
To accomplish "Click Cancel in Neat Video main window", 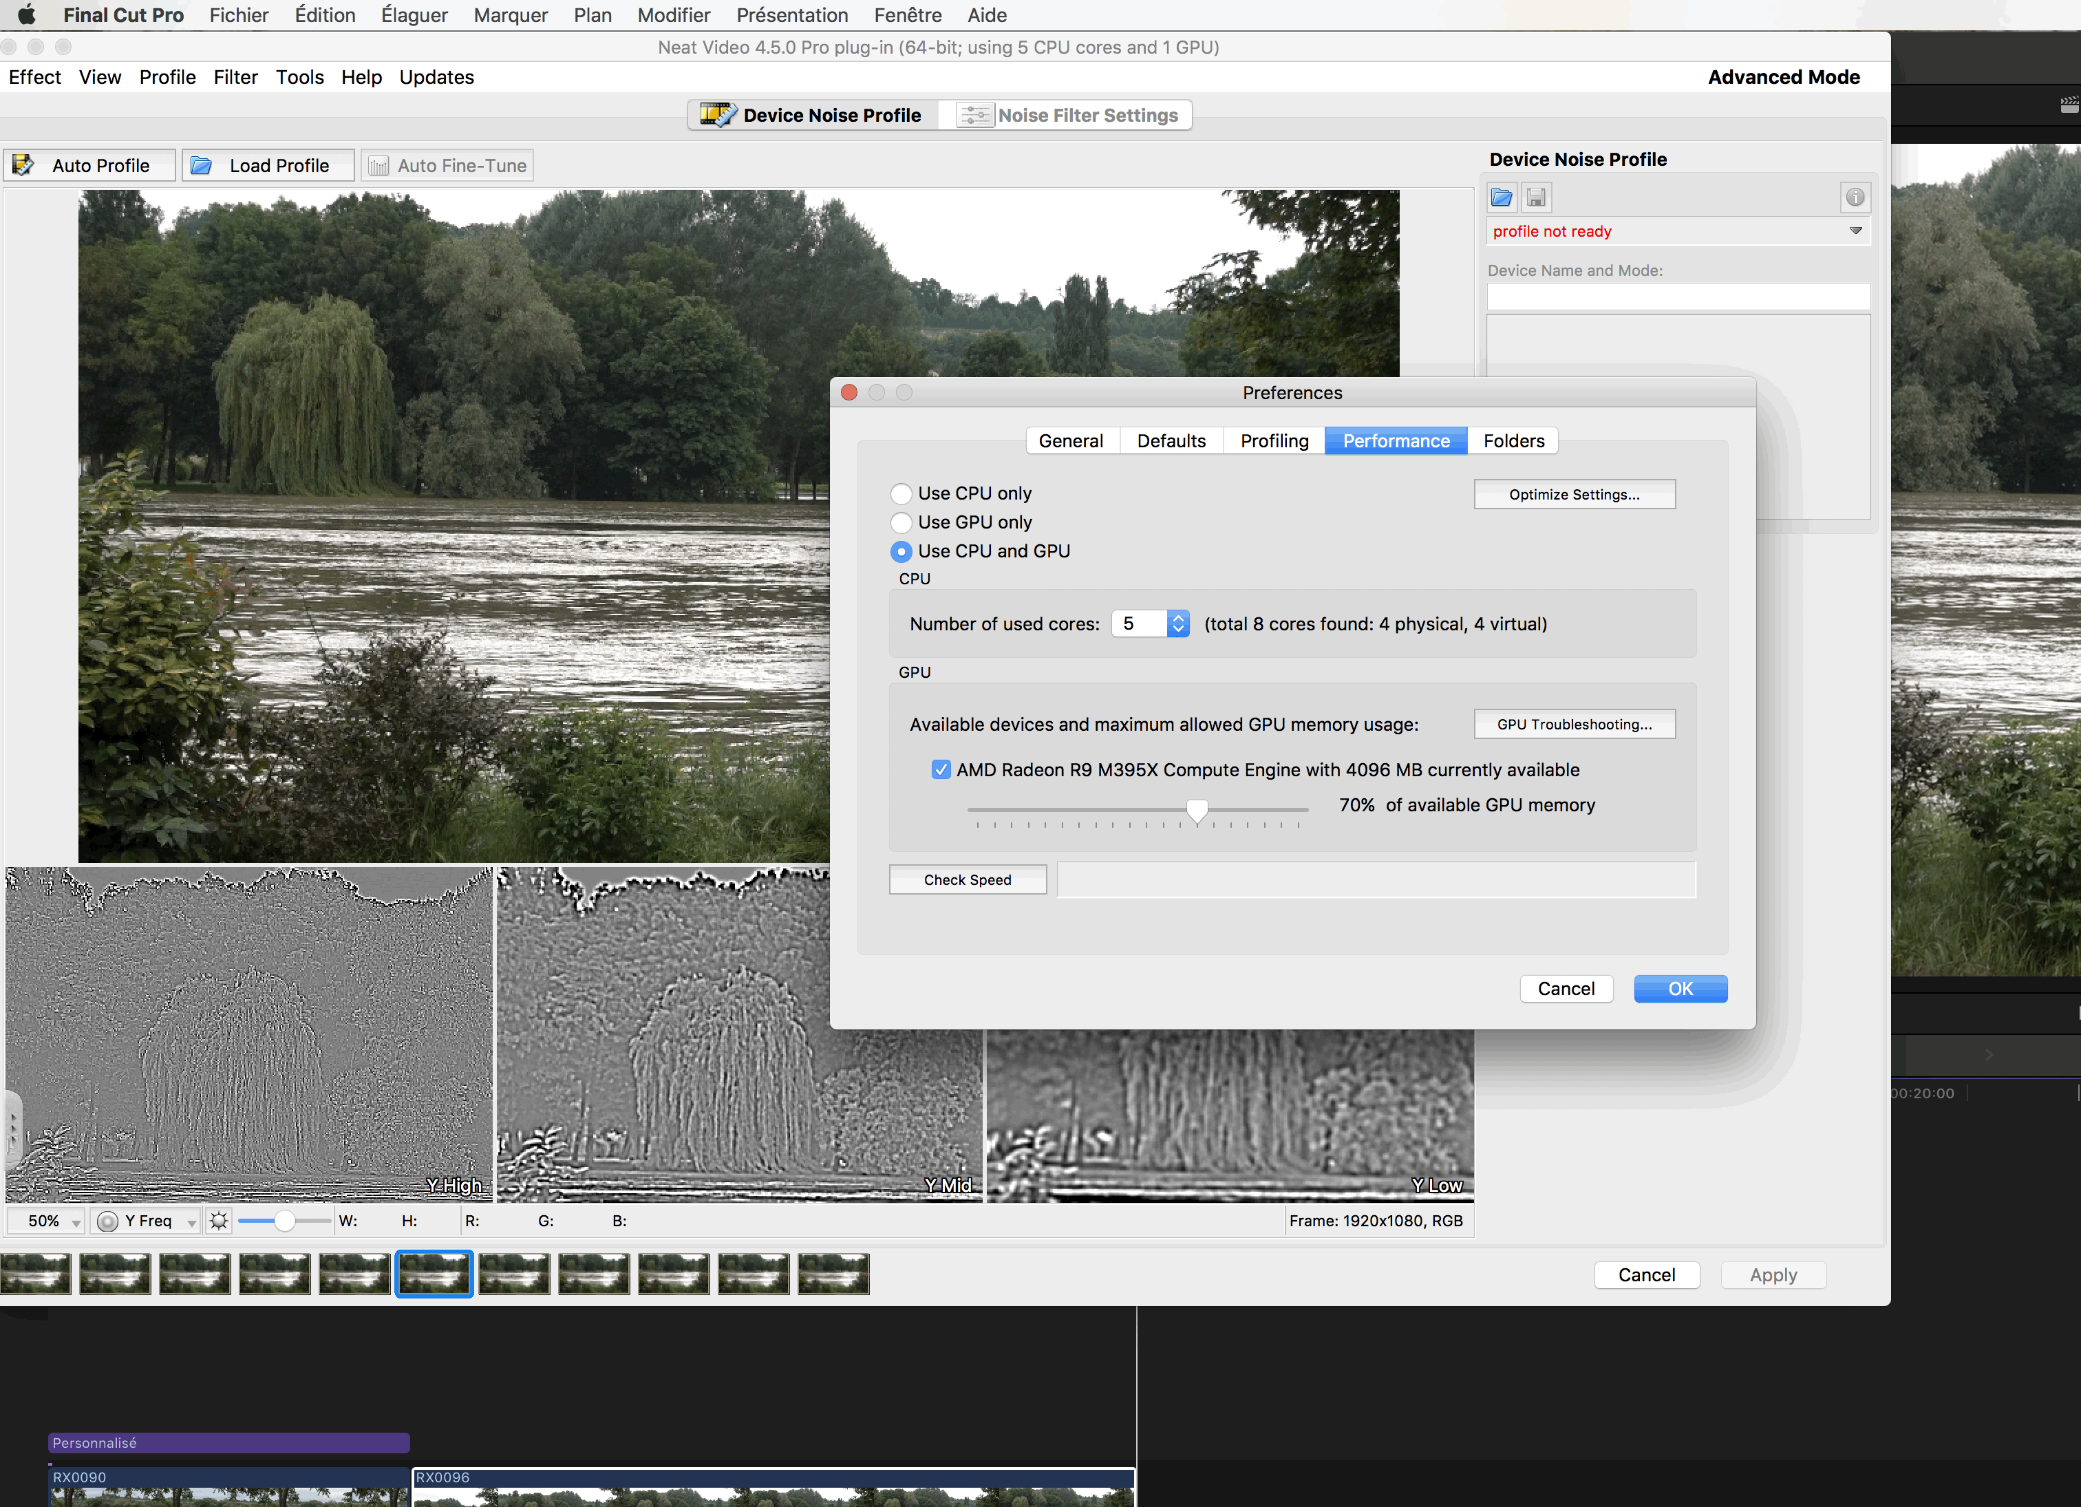I will [x=1646, y=1275].
